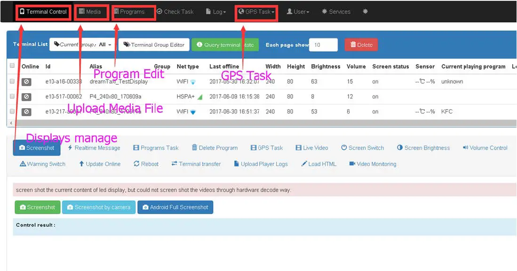Image resolution: width=517 pixels, height=271 pixels.
Task: Open the Screen Brightness tab
Action: (x=423, y=148)
